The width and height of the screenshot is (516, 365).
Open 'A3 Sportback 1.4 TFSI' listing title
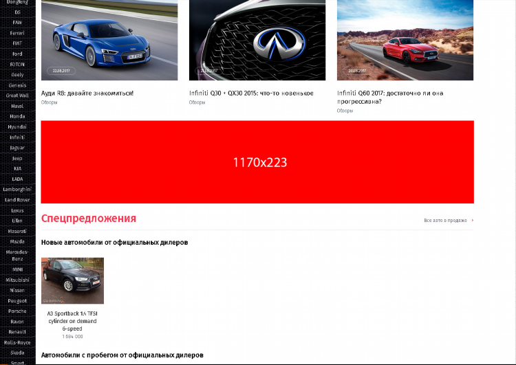pos(72,321)
